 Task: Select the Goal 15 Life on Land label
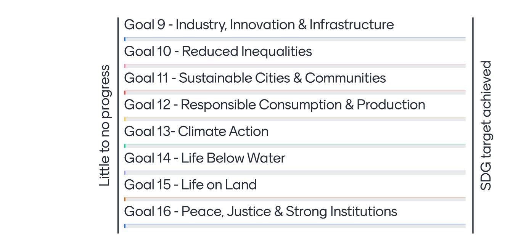pyautogui.click(x=190, y=185)
